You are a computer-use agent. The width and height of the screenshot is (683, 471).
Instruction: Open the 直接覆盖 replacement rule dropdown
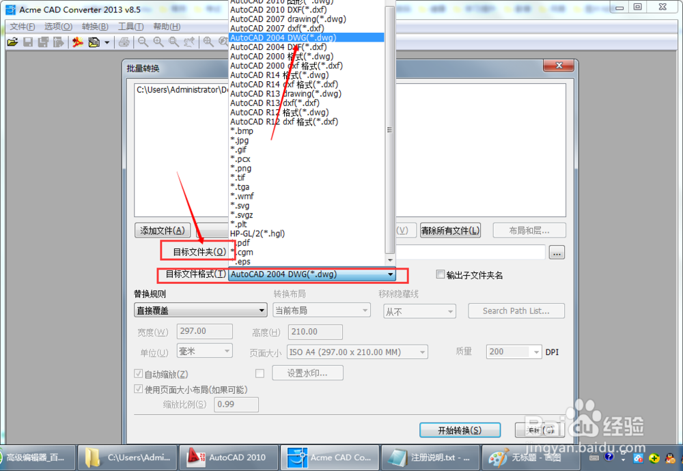pos(262,309)
